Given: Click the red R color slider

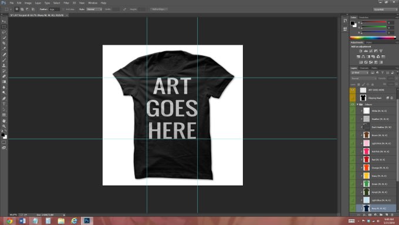Looking at the screenshot, I should click(374, 22).
